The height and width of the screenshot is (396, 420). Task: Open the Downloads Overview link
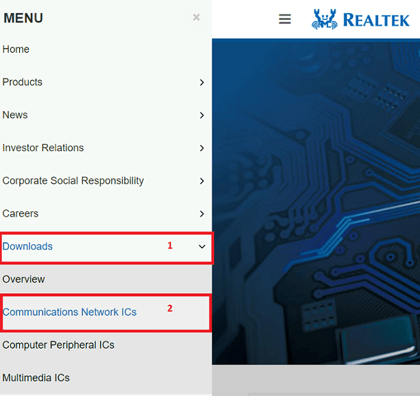tap(23, 279)
